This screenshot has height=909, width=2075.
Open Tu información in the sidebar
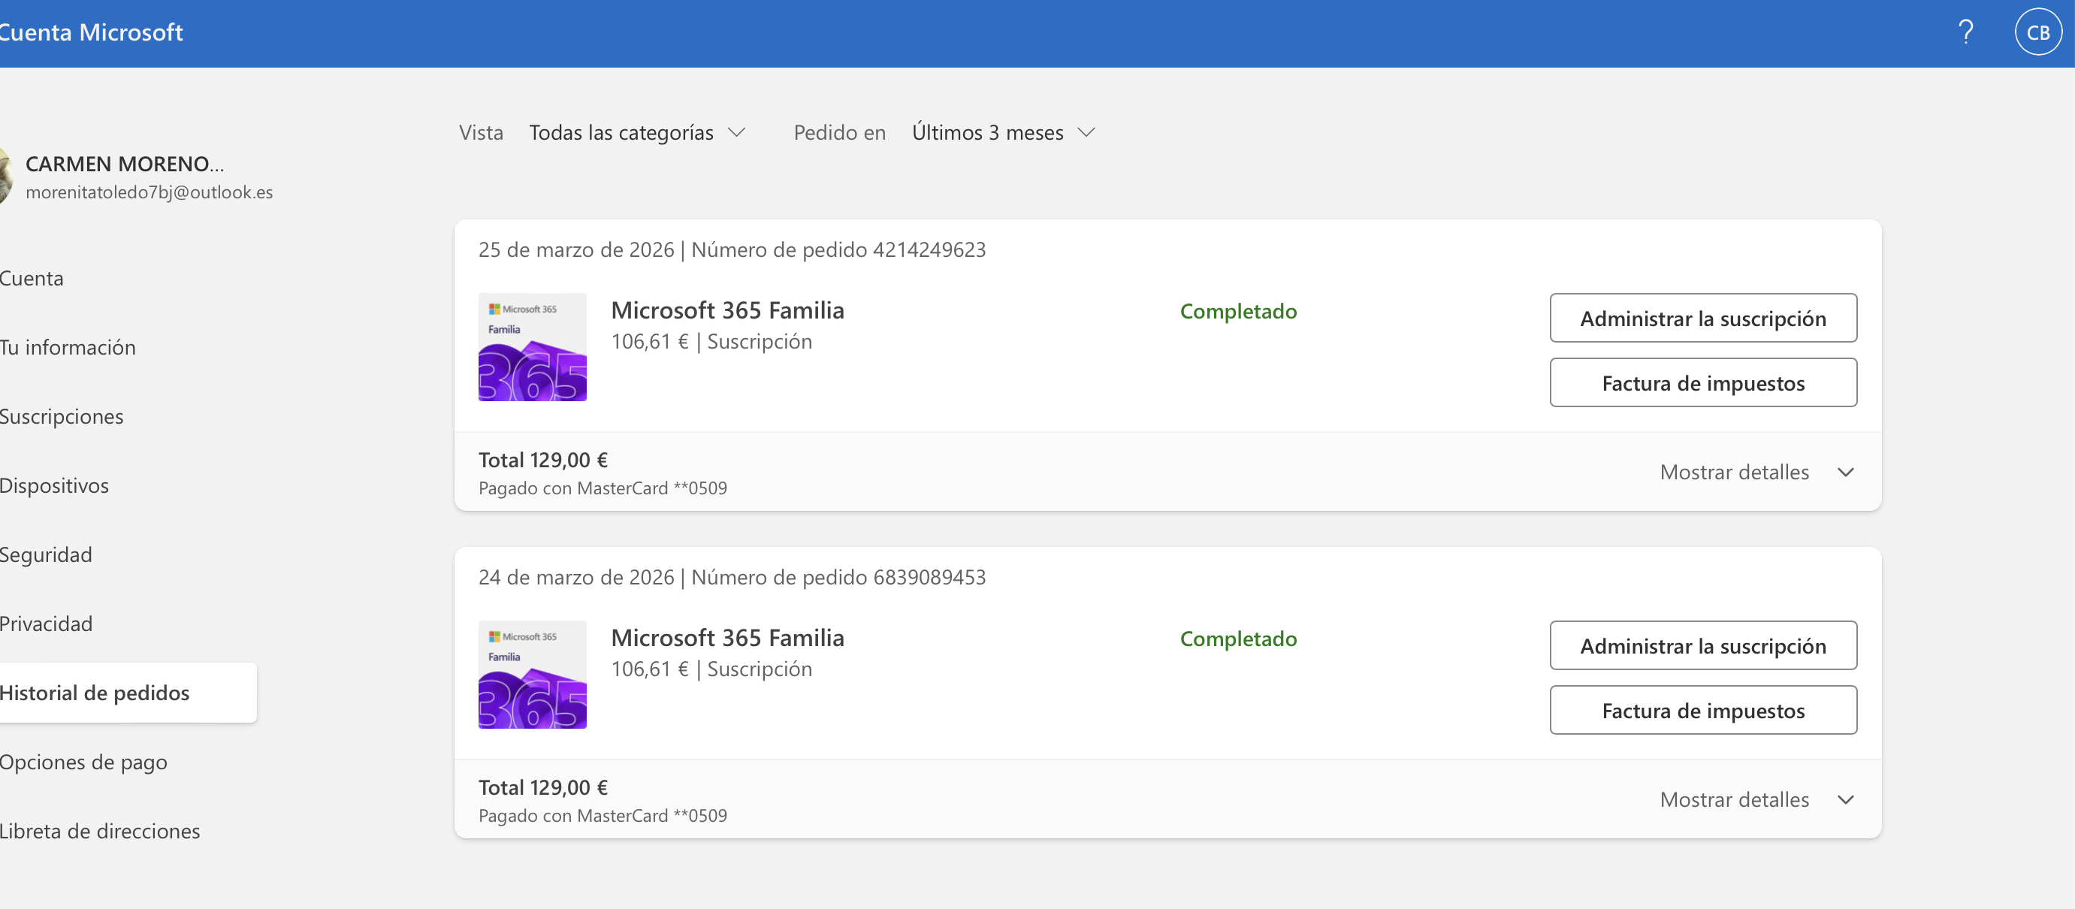(68, 348)
